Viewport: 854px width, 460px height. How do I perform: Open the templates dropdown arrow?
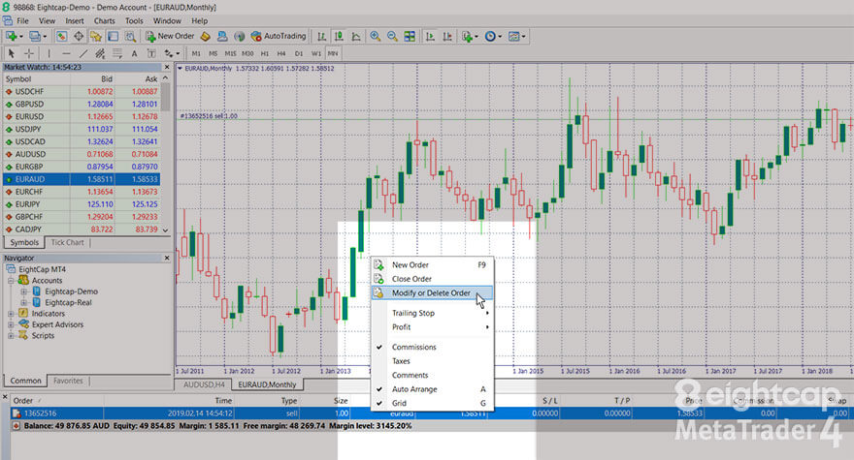524,37
